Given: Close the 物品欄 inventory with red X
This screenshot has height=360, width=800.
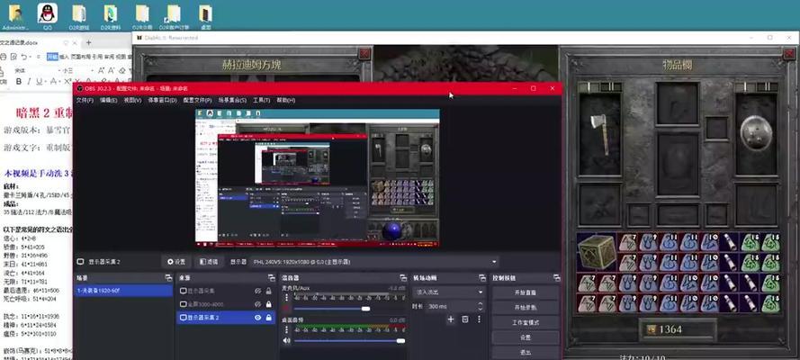Looking at the screenshot, I should (x=788, y=54).
